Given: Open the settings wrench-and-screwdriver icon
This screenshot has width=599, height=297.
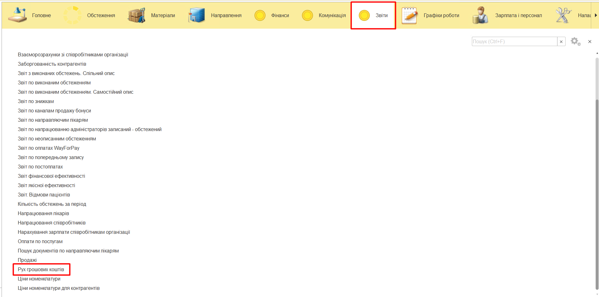Looking at the screenshot, I should (x=563, y=15).
